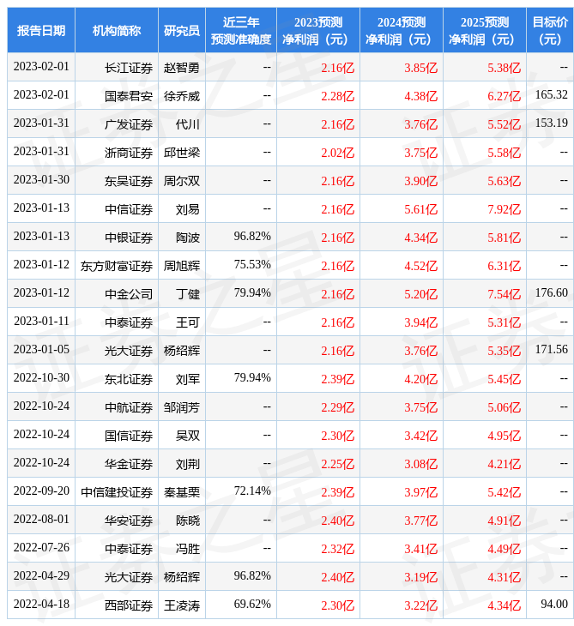Select researcher 陶波
This screenshot has height=626, width=574.
click(188, 238)
